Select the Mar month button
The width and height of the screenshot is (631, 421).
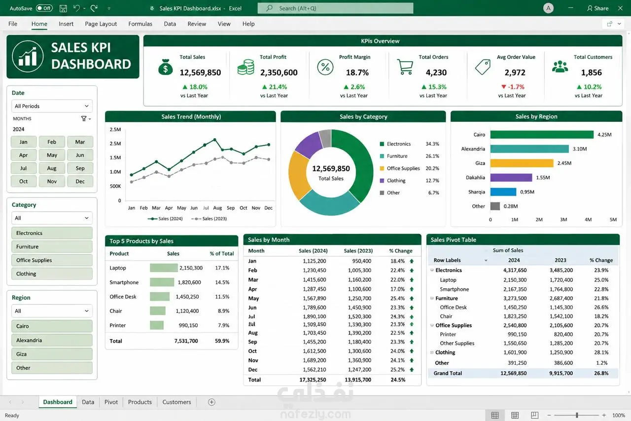80,142
